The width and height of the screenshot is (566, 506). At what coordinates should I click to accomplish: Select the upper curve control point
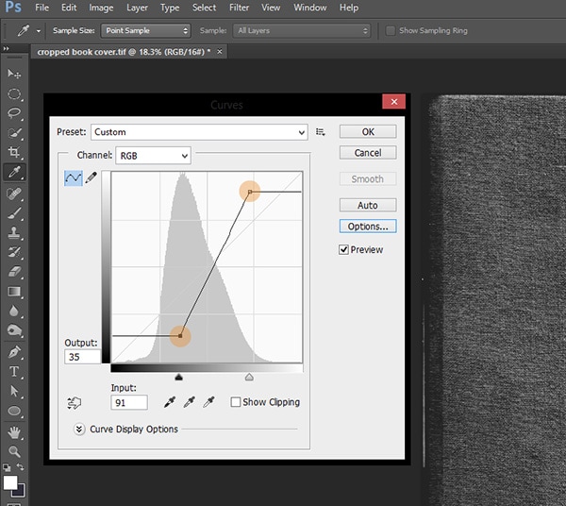pos(250,192)
